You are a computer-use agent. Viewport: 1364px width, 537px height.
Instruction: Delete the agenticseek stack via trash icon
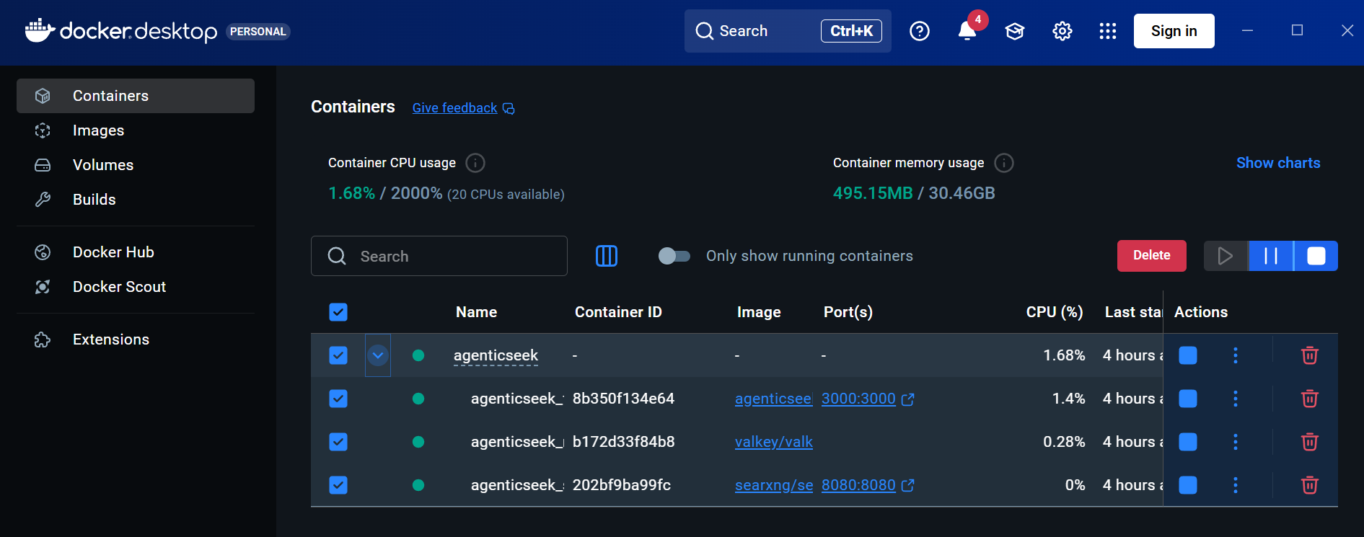coord(1310,355)
